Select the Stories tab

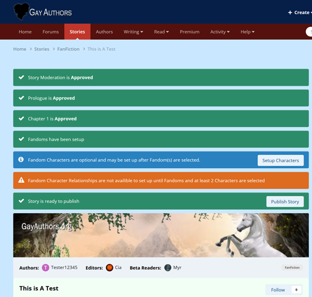point(77,31)
